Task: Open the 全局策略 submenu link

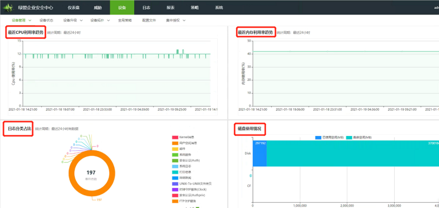Action: [x=124, y=20]
